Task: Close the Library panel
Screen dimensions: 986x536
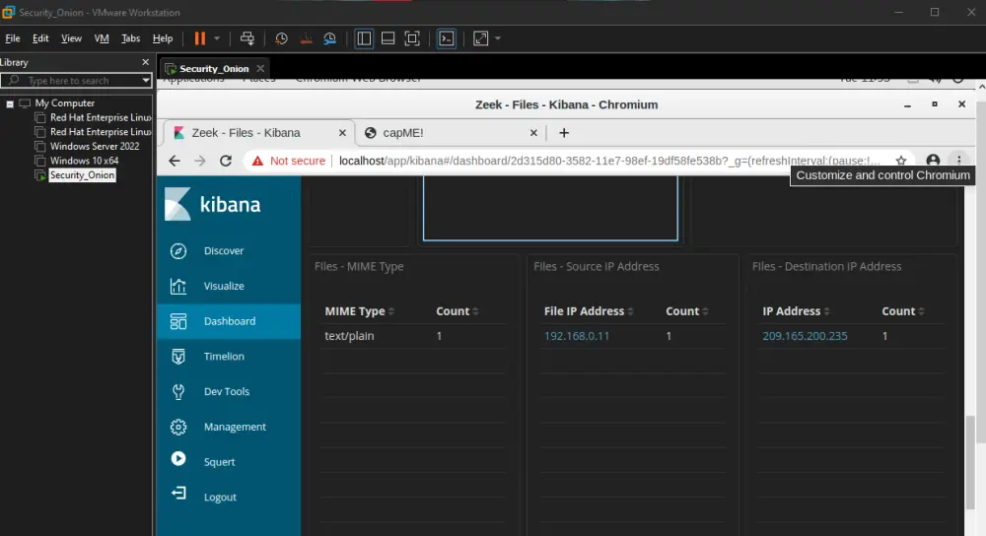Action: tap(145, 62)
